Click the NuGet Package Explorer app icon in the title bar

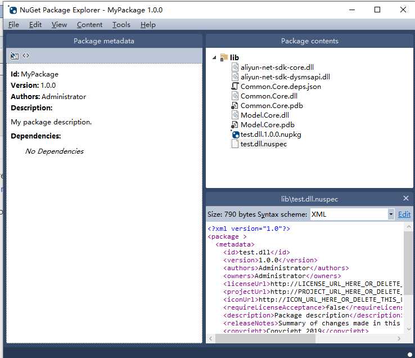click(12, 10)
